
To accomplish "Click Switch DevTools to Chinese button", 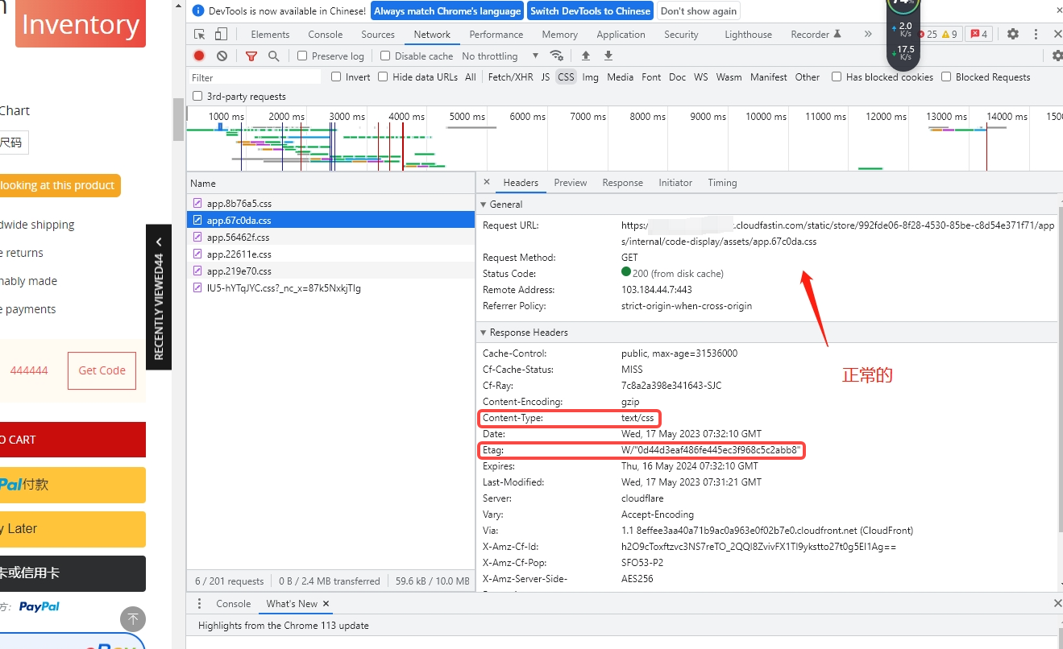I will (x=590, y=11).
